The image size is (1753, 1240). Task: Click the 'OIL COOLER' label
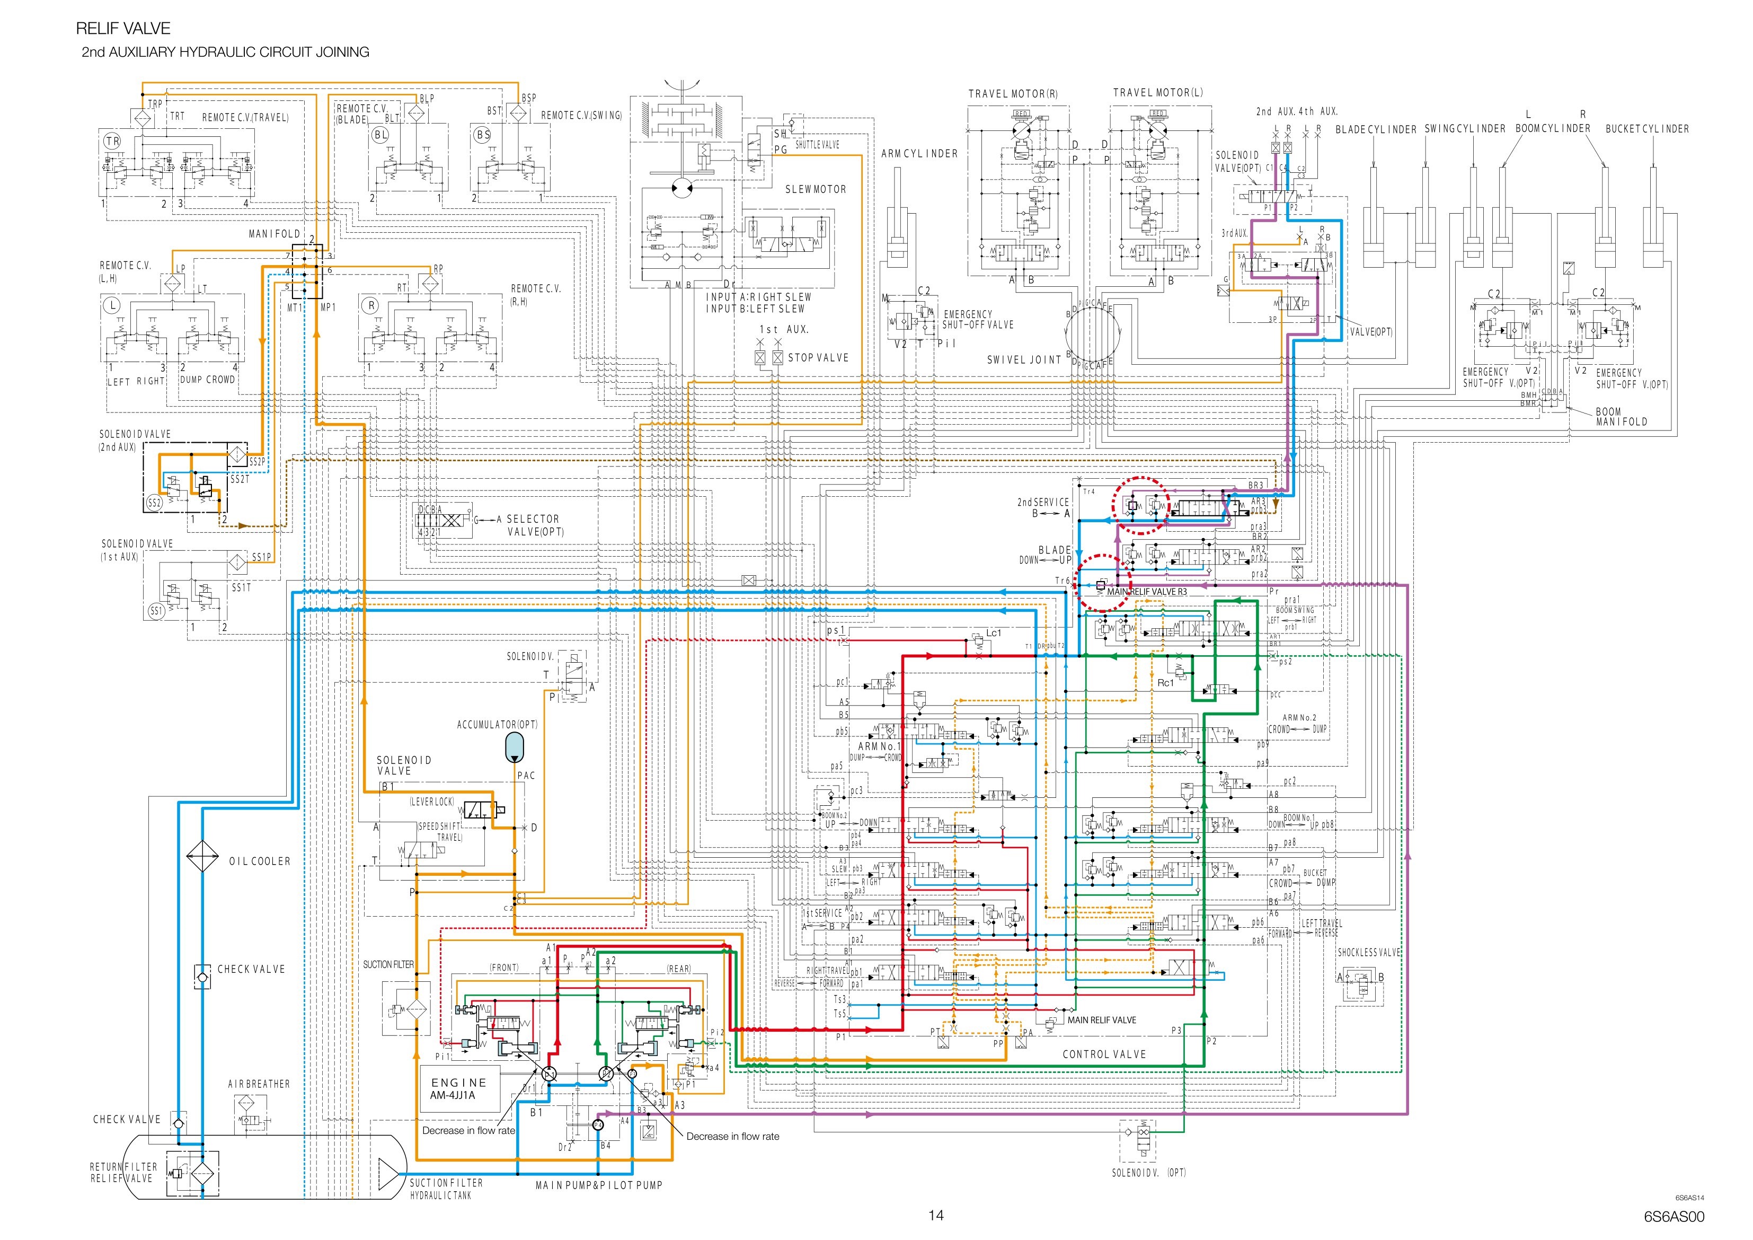(260, 861)
